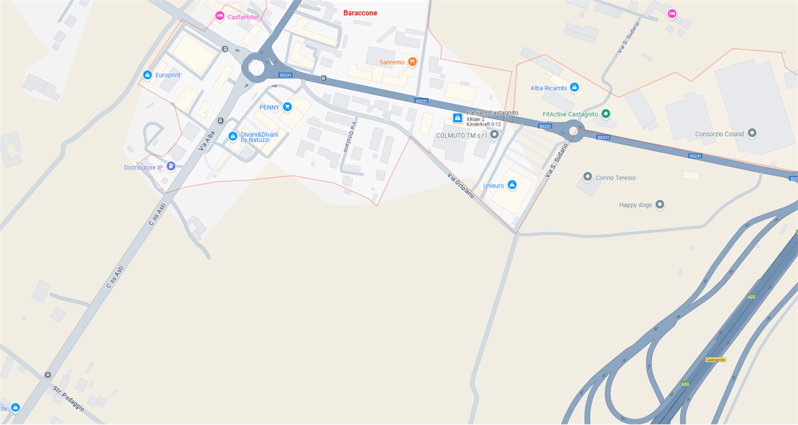Click the Alba Ricambi shop pin

[x=574, y=87]
